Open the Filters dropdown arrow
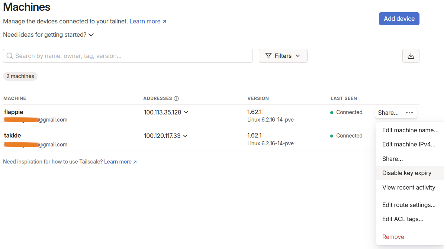The image size is (447, 249). pyautogui.click(x=298, y=56)
